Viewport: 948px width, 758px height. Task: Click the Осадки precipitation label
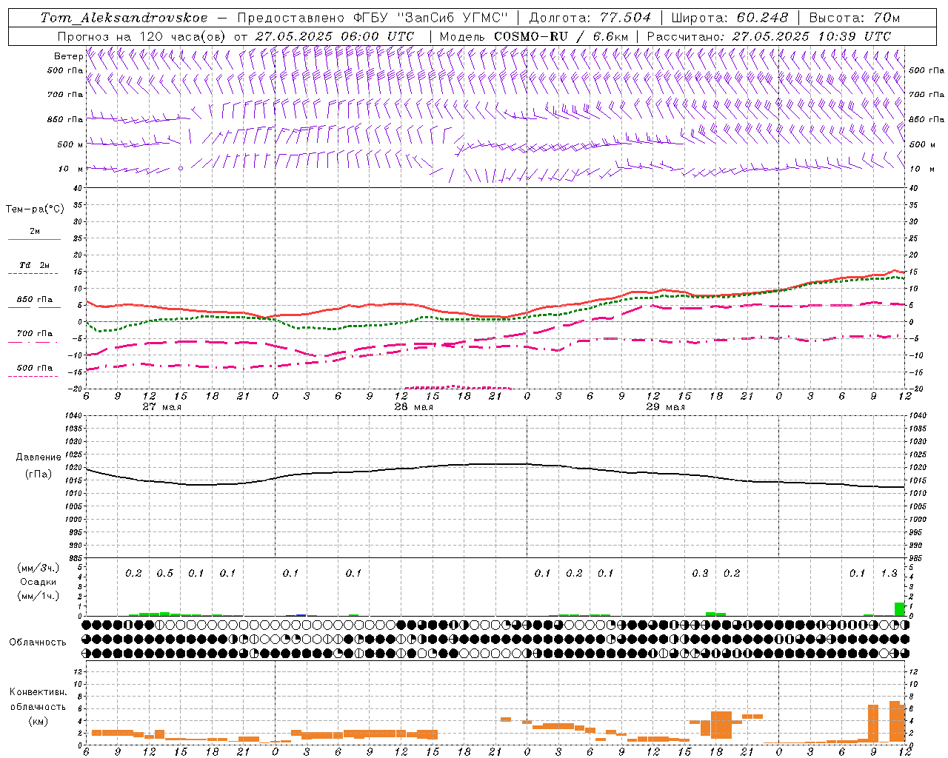(x=37, y=582)
